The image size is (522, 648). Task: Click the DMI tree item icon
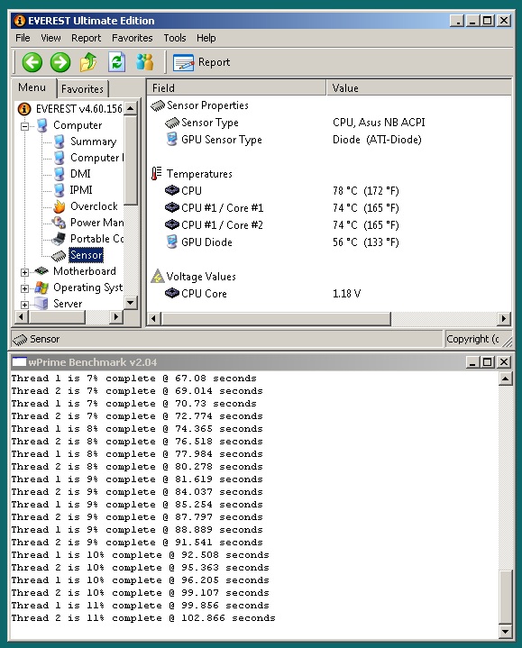(x=60, y=174)
